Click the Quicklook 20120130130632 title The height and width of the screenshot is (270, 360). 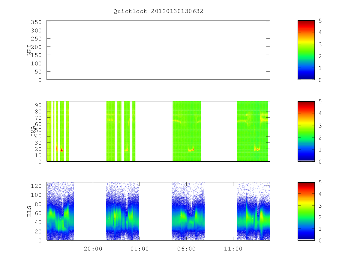coord(158,11)
